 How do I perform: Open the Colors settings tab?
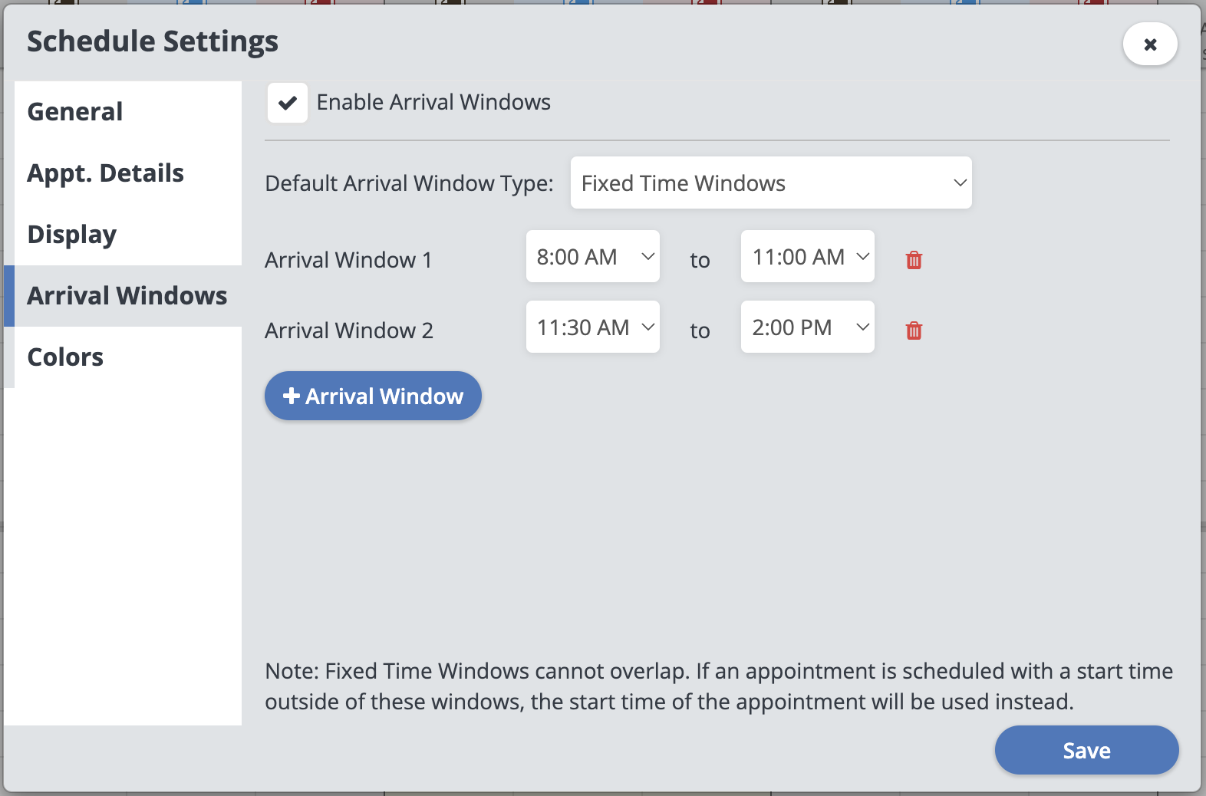coord(66,357)
